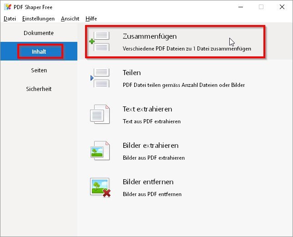The width and height of the screenshot is (293, 237).
Task: Switch to the Seiten category
Action: 39,70
